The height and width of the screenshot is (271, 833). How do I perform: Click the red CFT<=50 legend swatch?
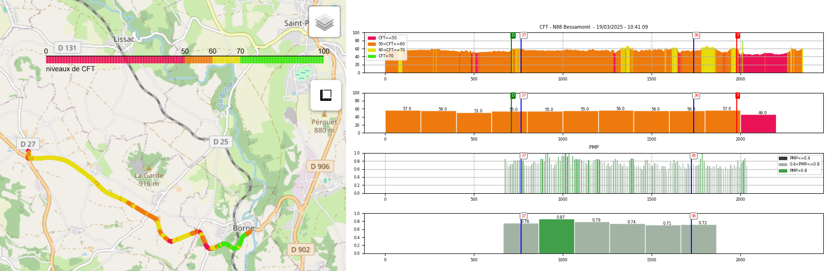click(372, 38)
